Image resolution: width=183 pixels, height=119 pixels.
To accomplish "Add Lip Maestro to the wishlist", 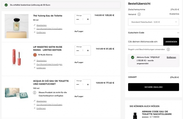I will click(49, 64).
